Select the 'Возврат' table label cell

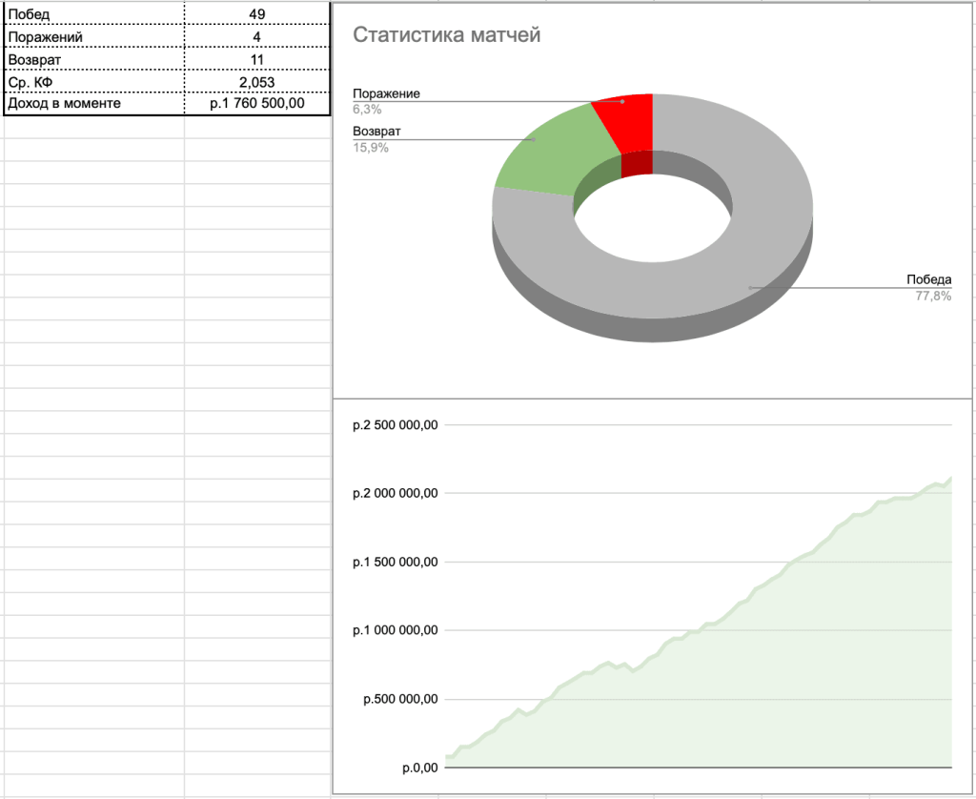94,59
